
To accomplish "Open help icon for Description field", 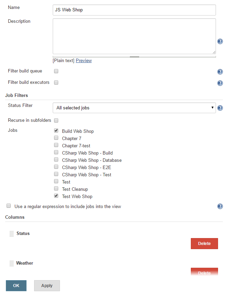I will coord(220,41).
